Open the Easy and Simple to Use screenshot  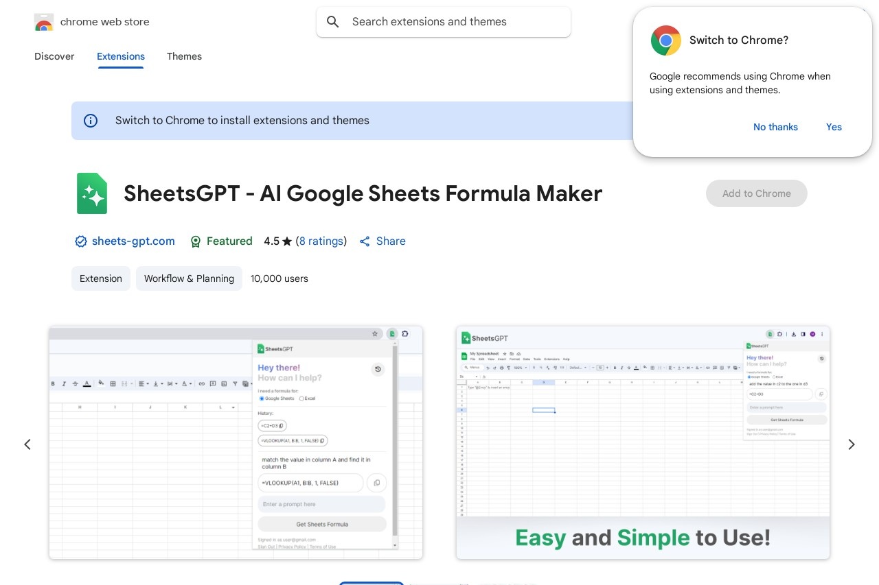pos(643,442)
